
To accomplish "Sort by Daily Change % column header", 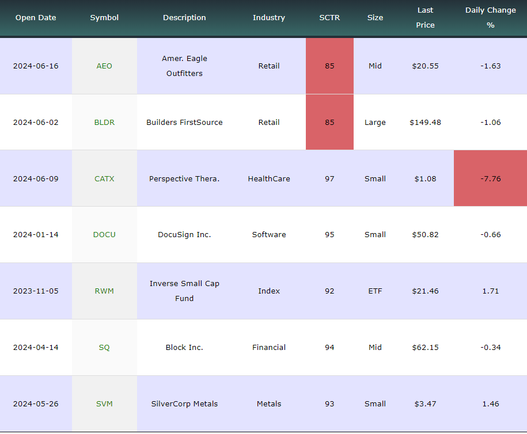I will [x=490, y=17].
